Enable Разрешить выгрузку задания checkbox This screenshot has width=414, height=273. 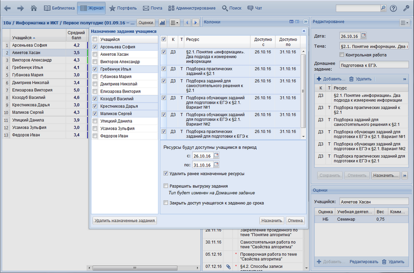(x=166, y=186)
